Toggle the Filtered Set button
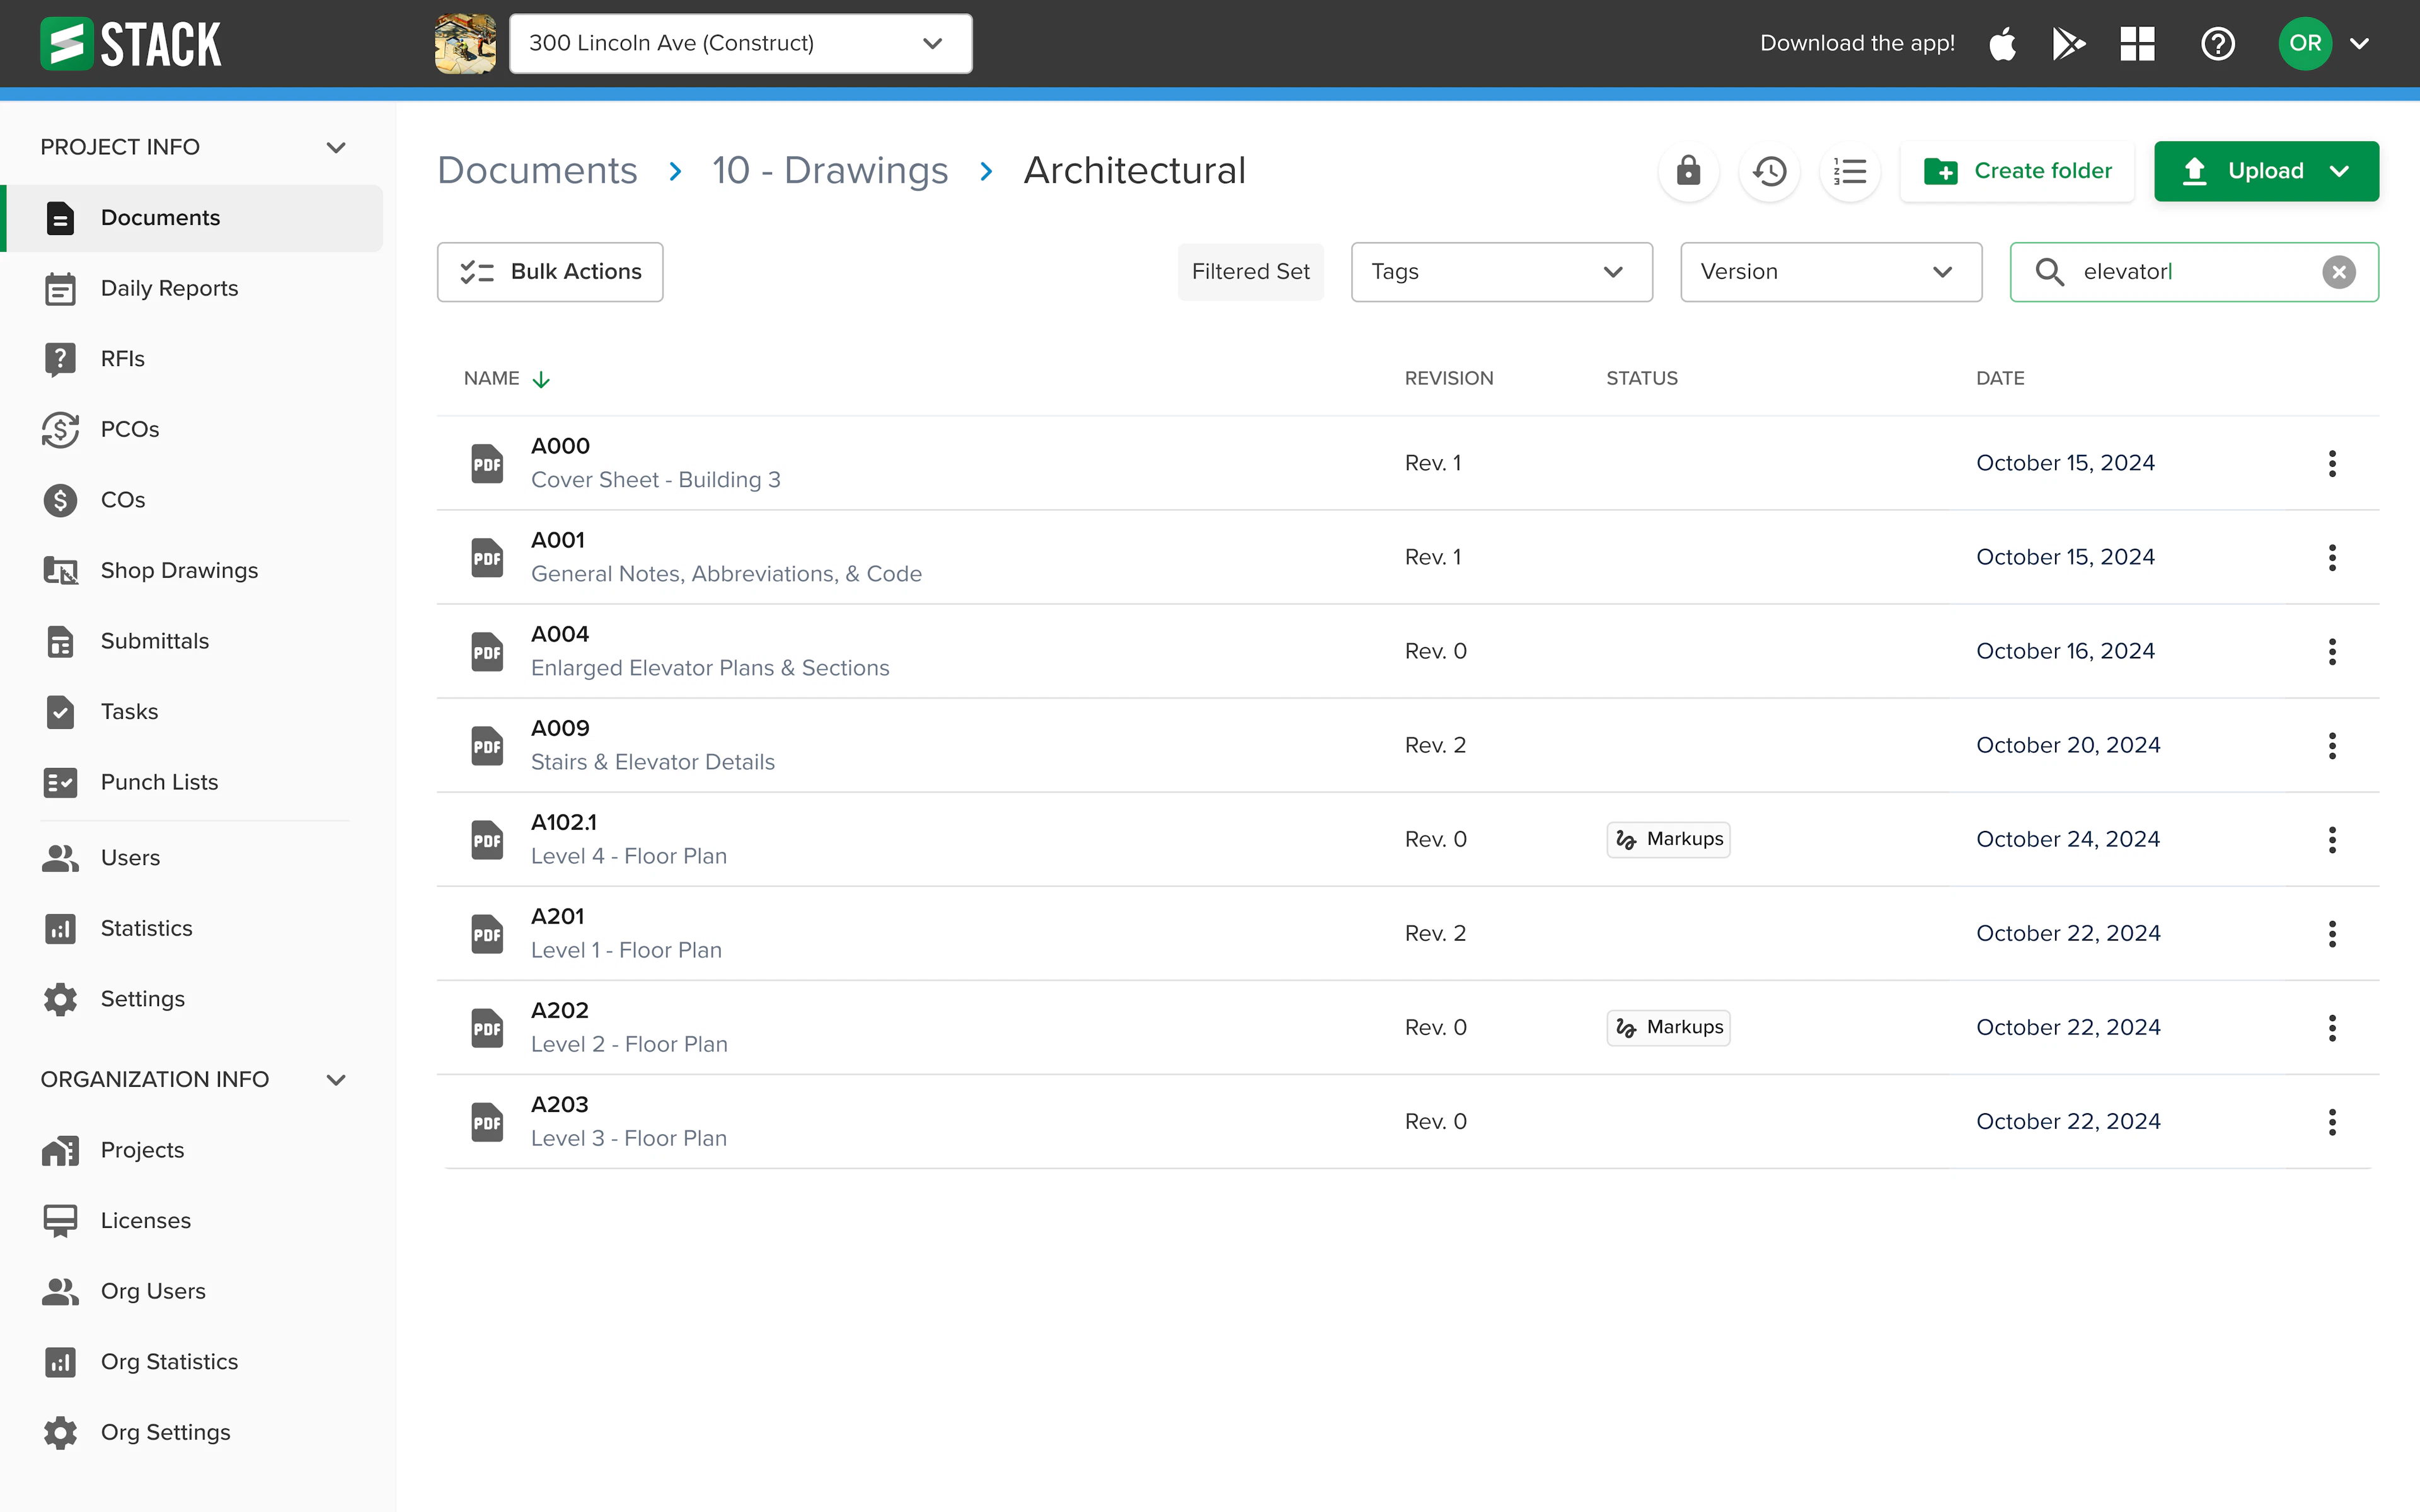The width and height of the screenshot is (2420, 1512). [x=1251, y=271]
